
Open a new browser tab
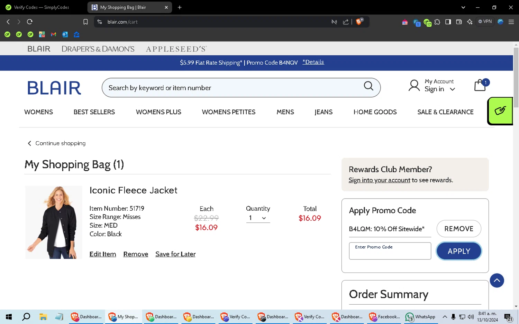pyautogui.click(x=180, y=7)
